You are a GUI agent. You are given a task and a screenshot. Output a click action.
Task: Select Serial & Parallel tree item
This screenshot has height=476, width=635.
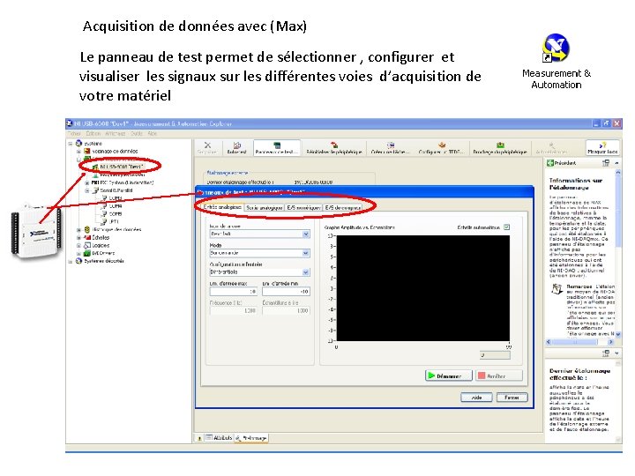point(112,190)
